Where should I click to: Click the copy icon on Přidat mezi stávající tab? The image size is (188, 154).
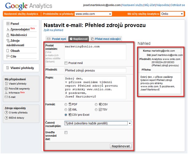click(92, 39)
